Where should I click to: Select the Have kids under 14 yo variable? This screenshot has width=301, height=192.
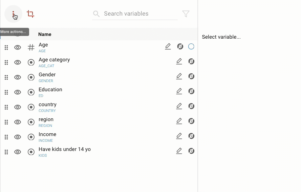click(65, 150)
